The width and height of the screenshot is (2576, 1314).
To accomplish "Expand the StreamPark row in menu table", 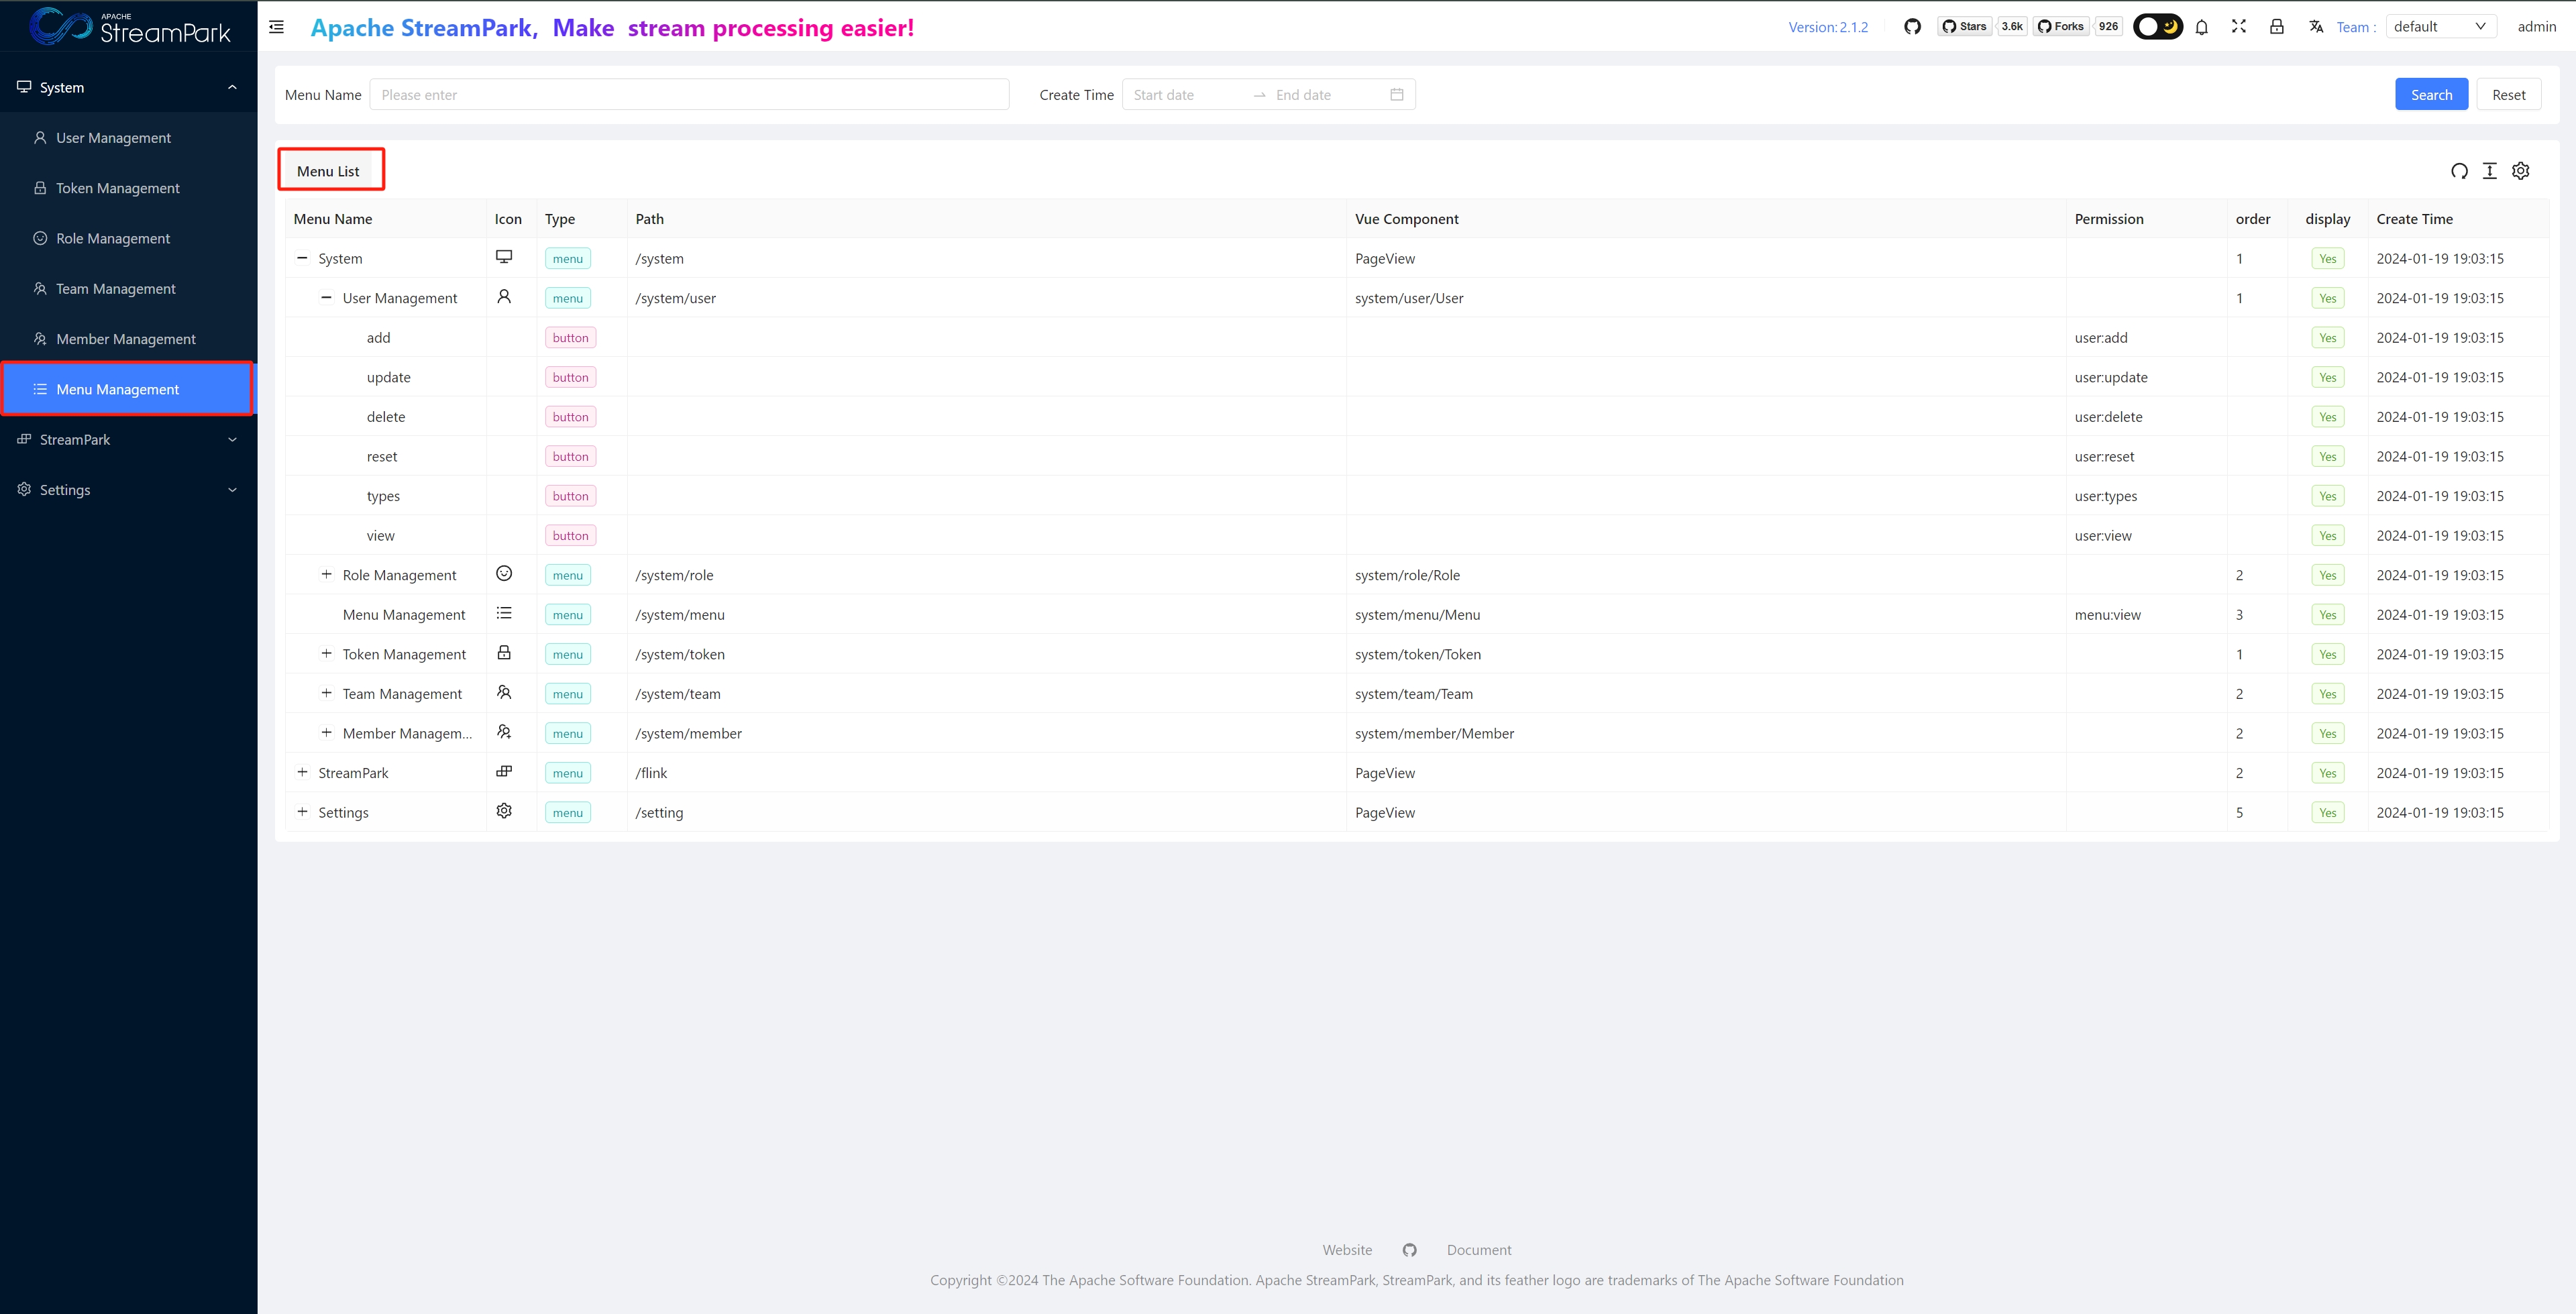I will coord(302,772).
